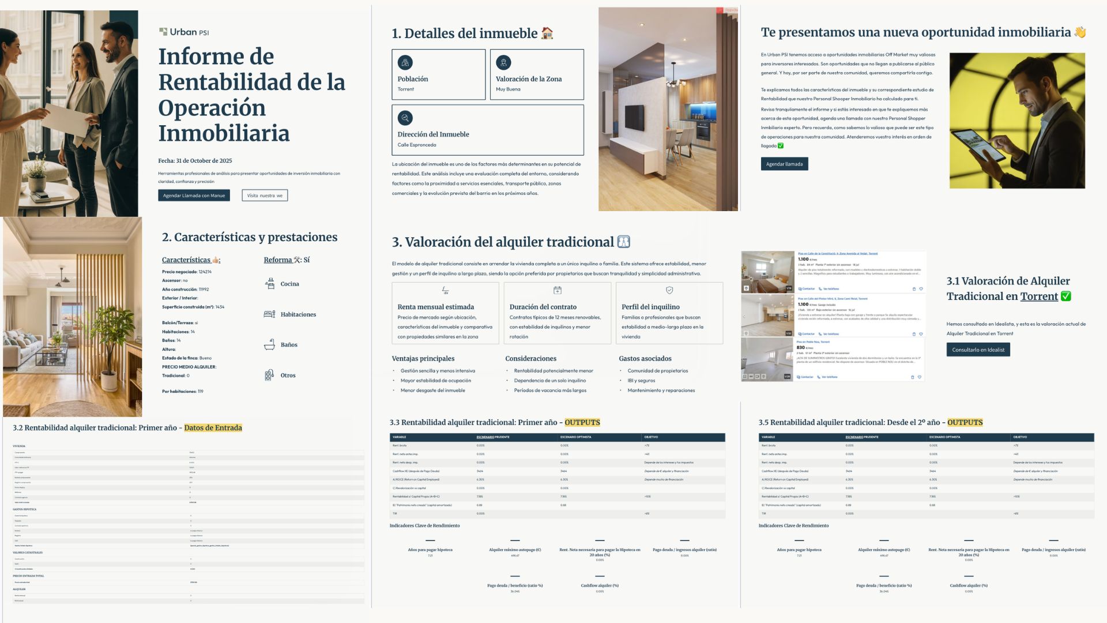Open the Visita nuestra we button

(x=265, y=196)
